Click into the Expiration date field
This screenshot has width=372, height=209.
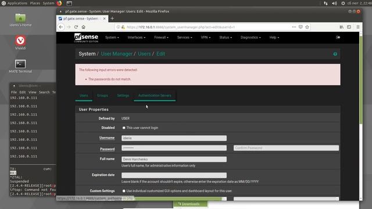pos(174,175)
